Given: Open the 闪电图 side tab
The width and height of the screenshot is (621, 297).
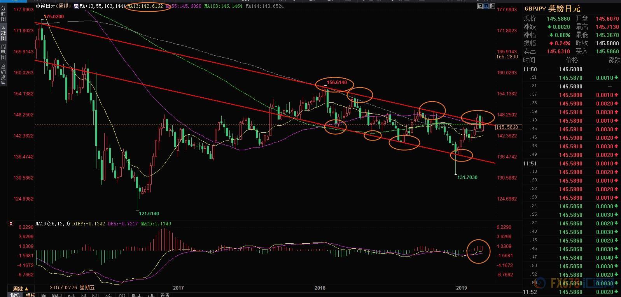Looking at the screenshot, I should [x=3, y=52].
